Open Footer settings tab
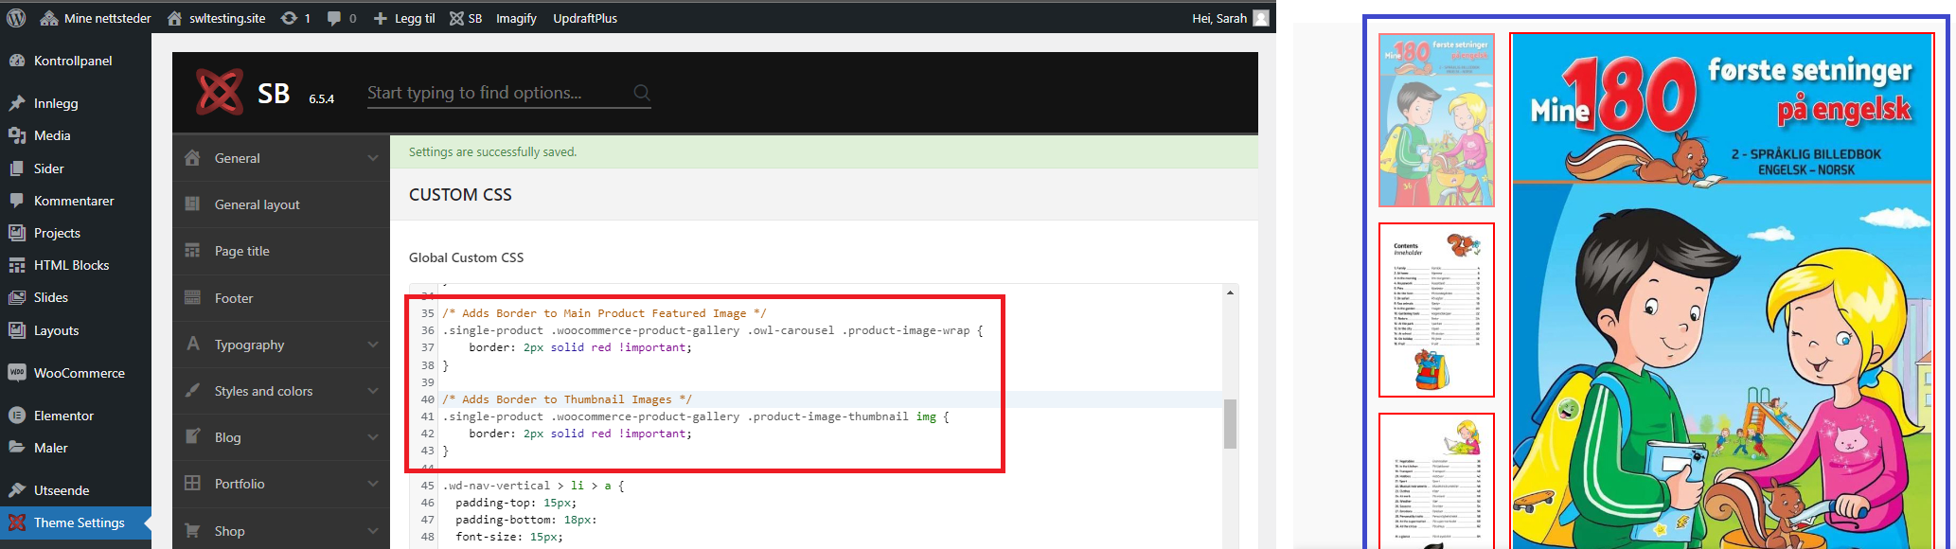The height and width of the screenshot is (549, 1956). (281, 298)
